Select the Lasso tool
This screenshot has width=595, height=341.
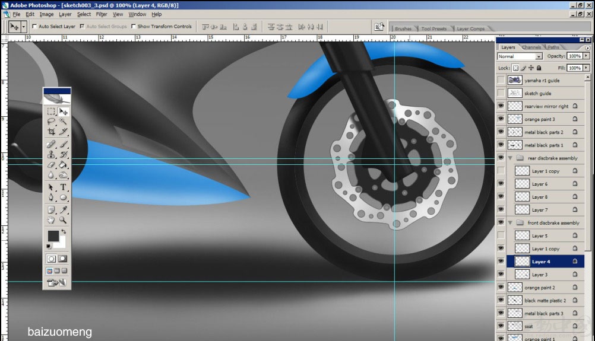pyautogui.click(x=51, y=121)
